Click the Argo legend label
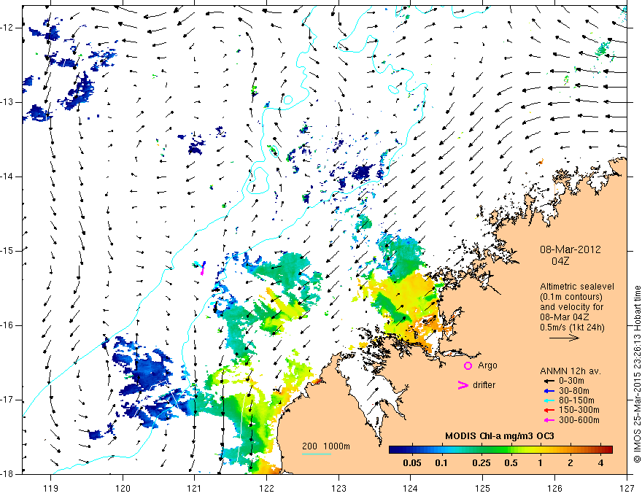Viewport: 642px width, 496px height. click(487, 365)
